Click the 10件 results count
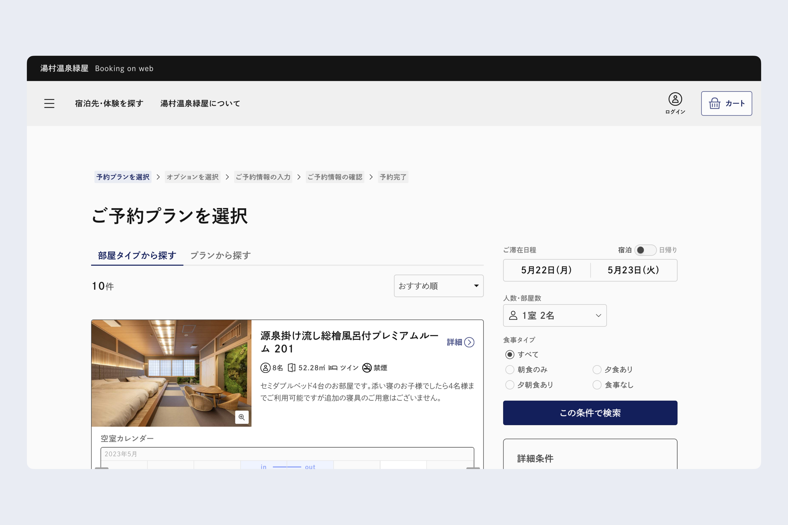 103,286
